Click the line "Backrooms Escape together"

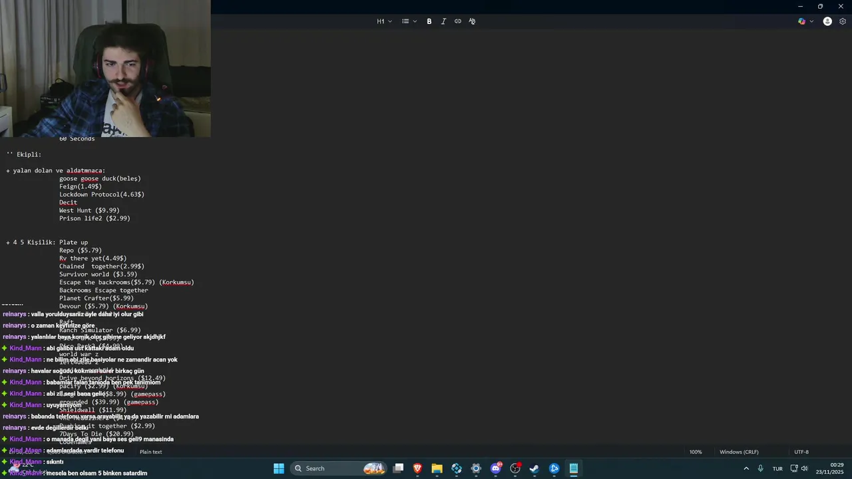pyautogui.click(x=104, y=290)
